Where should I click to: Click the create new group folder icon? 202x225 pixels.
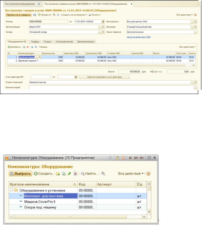click(x=58, y=174)
